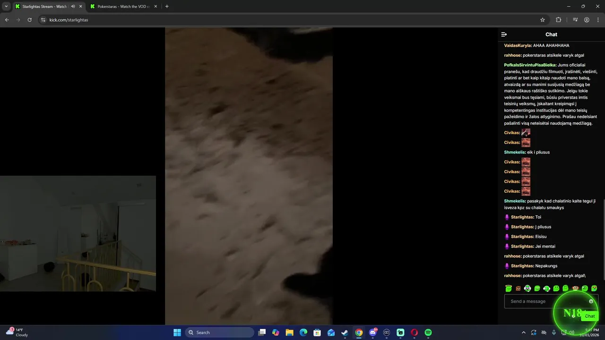Viewport: 605px width, 340px height.
Task: Launch Copilot from the taskbar
Action: click(276, 332)
